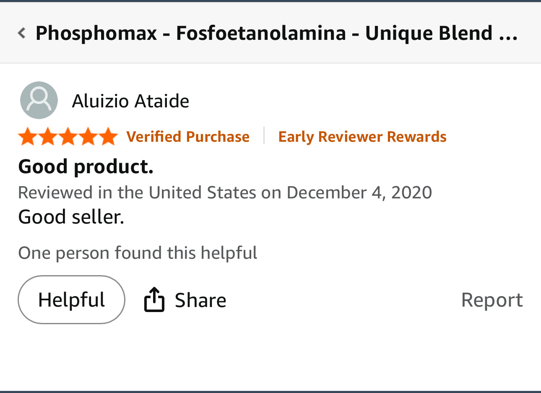Click the first orange rating star
This screenshot has height=393, width=541.
(x=28, y=137)
